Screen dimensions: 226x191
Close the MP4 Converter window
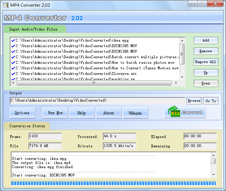(215, 4)
